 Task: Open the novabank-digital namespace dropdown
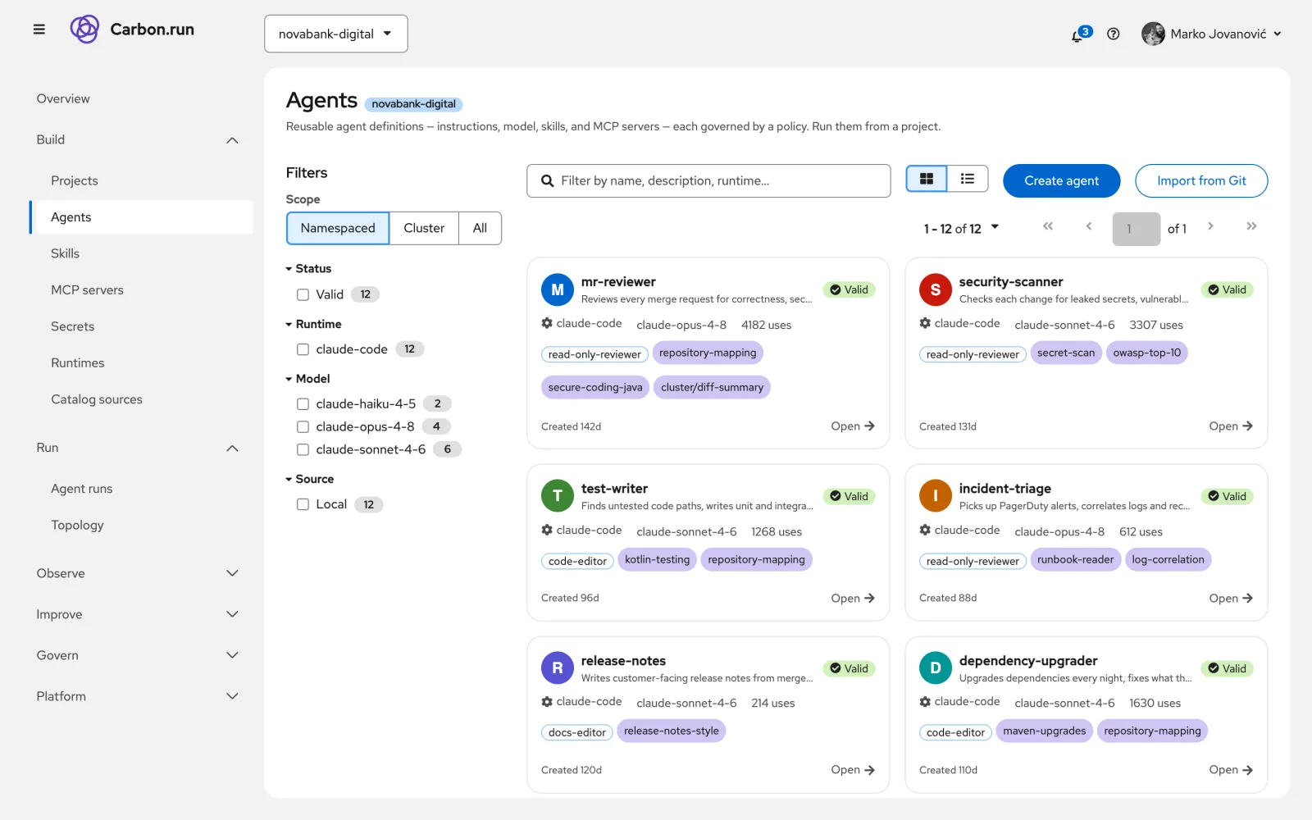335,34
